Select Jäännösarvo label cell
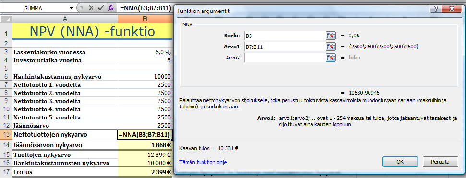The width and height of the screenshot is (466, 178). tap(65, 125)
